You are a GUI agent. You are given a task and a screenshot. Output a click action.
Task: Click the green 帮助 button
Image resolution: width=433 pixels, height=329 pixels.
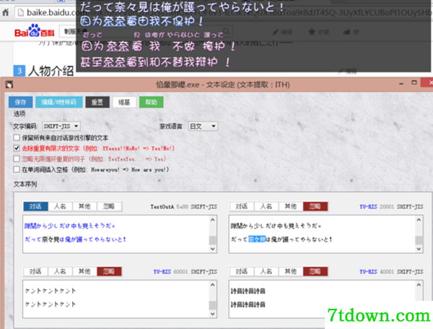pyautogui.click(x=152, y=102)
